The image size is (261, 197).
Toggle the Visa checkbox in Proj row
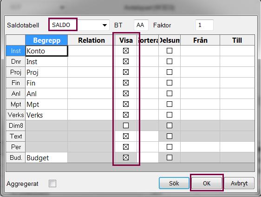126,72
